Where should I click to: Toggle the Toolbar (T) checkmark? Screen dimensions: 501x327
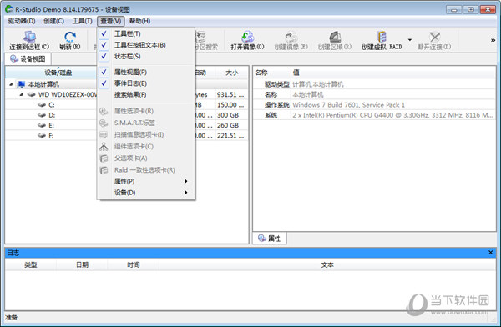point(104,33)
